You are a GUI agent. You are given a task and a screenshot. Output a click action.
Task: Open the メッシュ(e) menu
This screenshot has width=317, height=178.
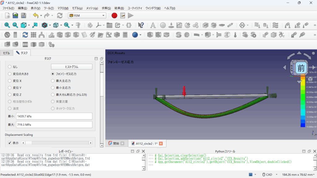[x=92, y=8]
